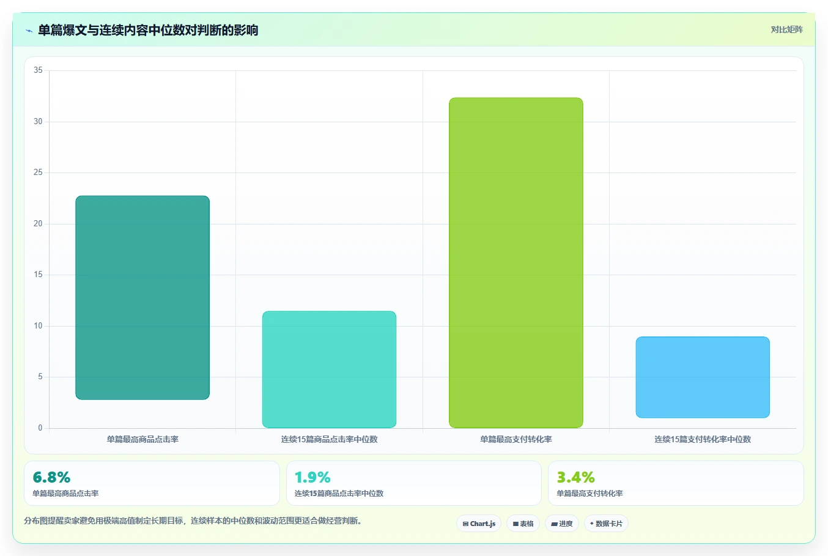
Task: Click the y-axis value 35
Action: coord(39,70)
